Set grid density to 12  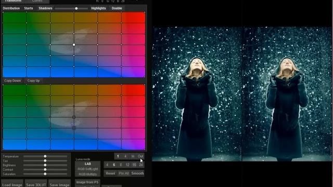(x=127, y=165)
